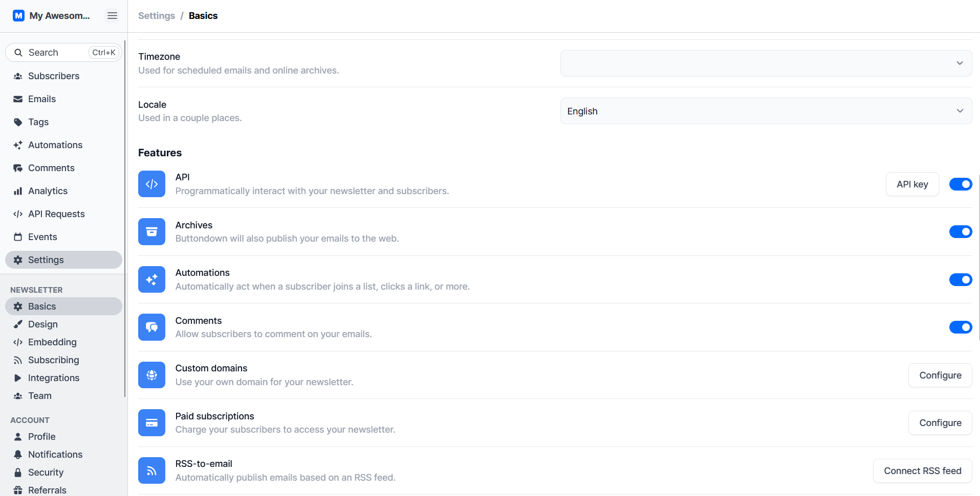Focus the sidebar Search field

pyautogui.click(x=56, y=53)
